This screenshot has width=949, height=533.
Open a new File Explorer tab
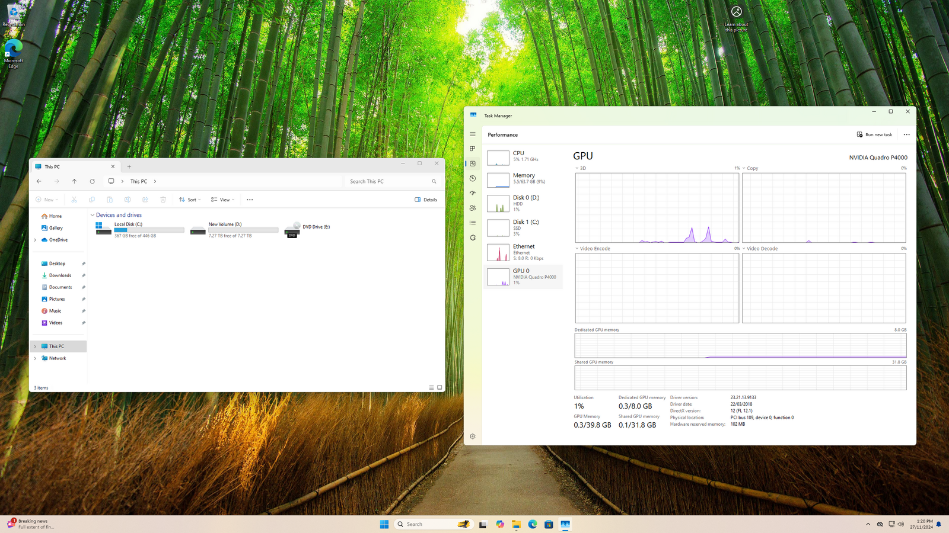[x=129, y=166]
